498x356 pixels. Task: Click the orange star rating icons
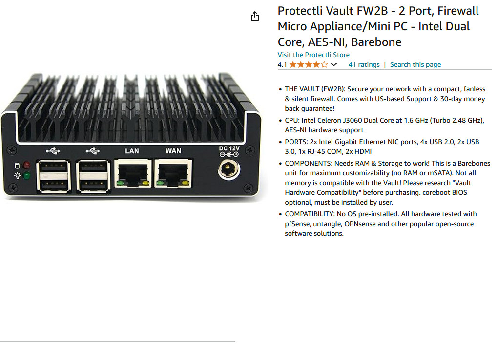pos(308,64)
